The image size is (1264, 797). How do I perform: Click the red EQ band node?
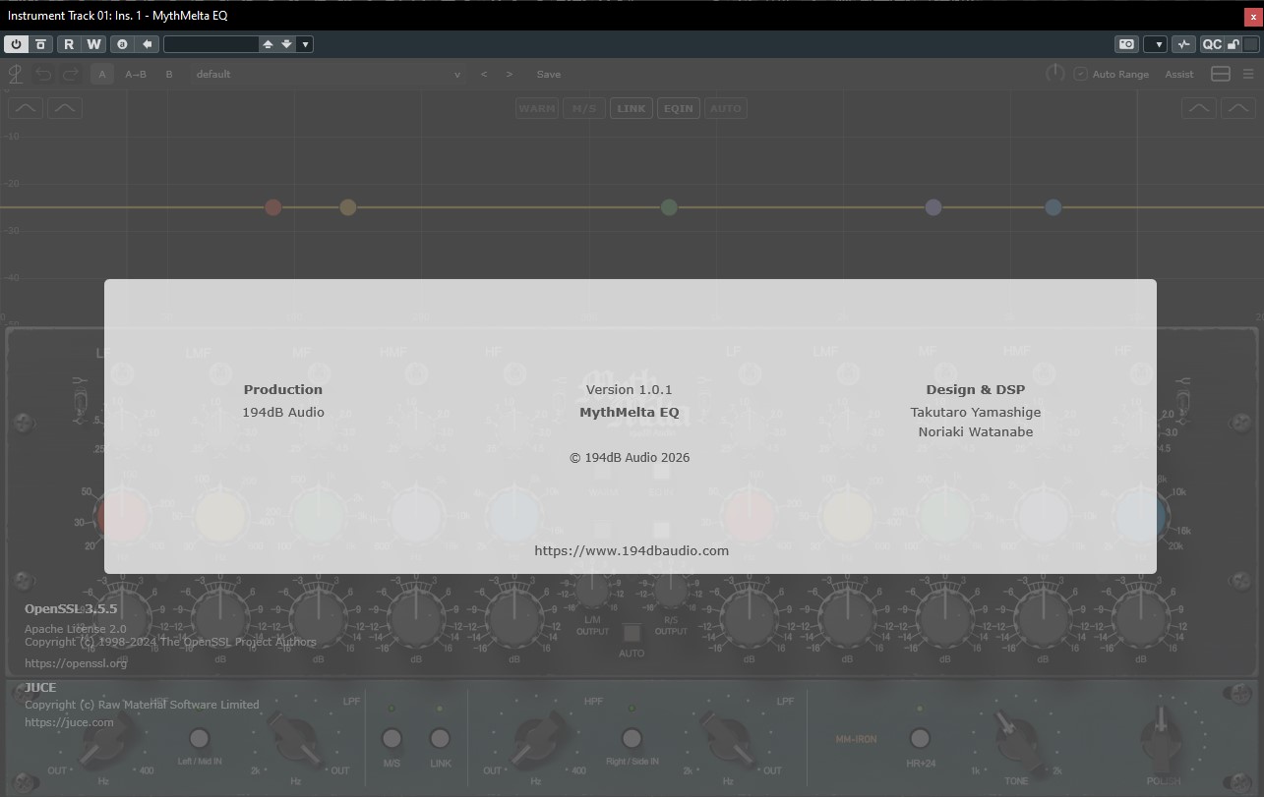[x=273, y=207]
